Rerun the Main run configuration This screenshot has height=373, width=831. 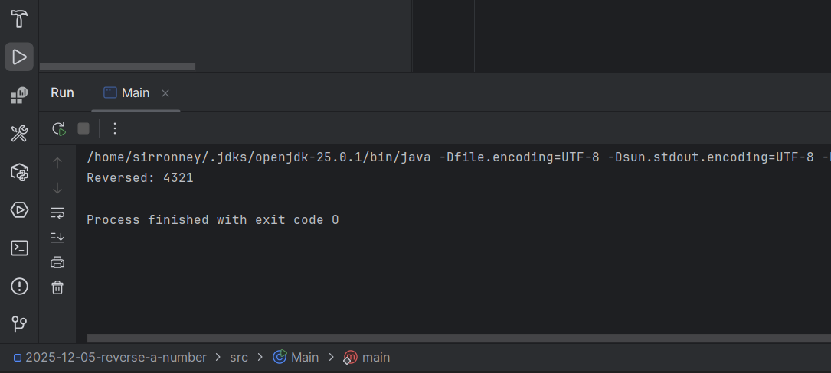coord(59,128)
